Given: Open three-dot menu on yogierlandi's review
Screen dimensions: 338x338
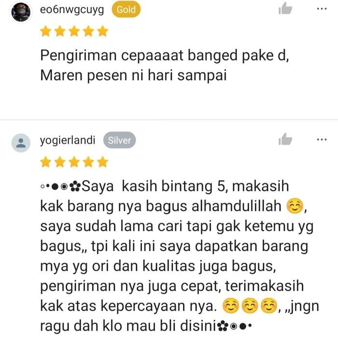Looking at the screenshot, I should pos(322,140).
